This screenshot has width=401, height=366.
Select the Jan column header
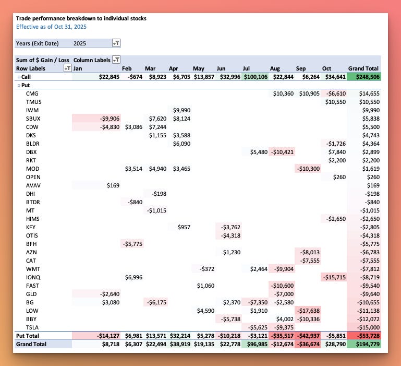[78, 68]
